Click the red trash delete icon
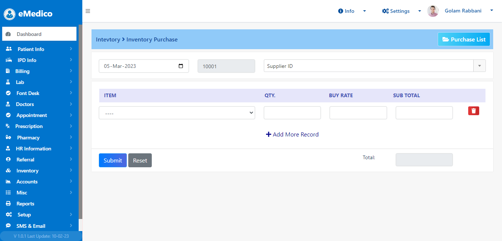The width and height of the screenshot is (502, 241). pyautogui.click(x=474, y=111)
